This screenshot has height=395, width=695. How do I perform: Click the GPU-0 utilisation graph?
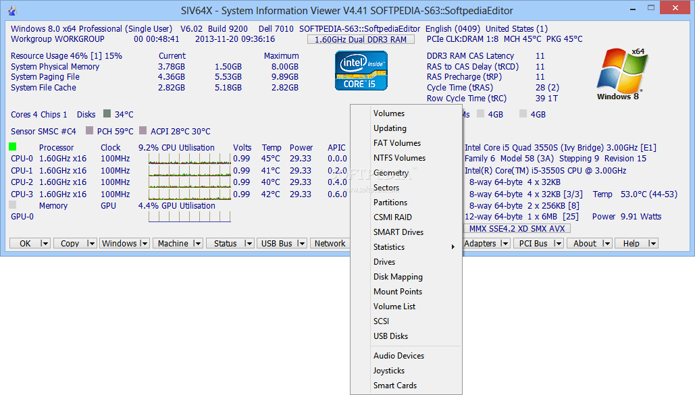190,217
